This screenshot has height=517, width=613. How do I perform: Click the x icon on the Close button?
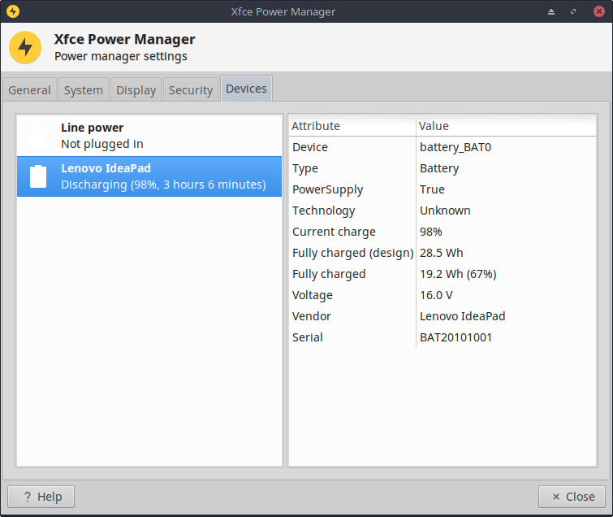pos(555,497)
